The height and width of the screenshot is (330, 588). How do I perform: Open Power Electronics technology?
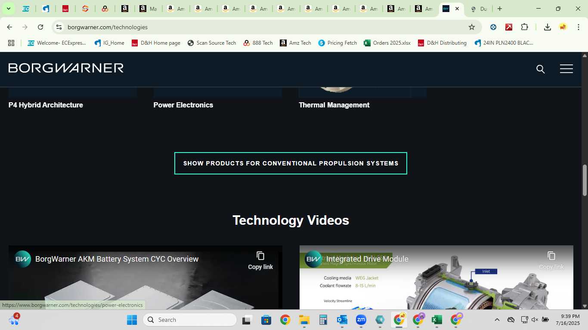tap(183, 105)
